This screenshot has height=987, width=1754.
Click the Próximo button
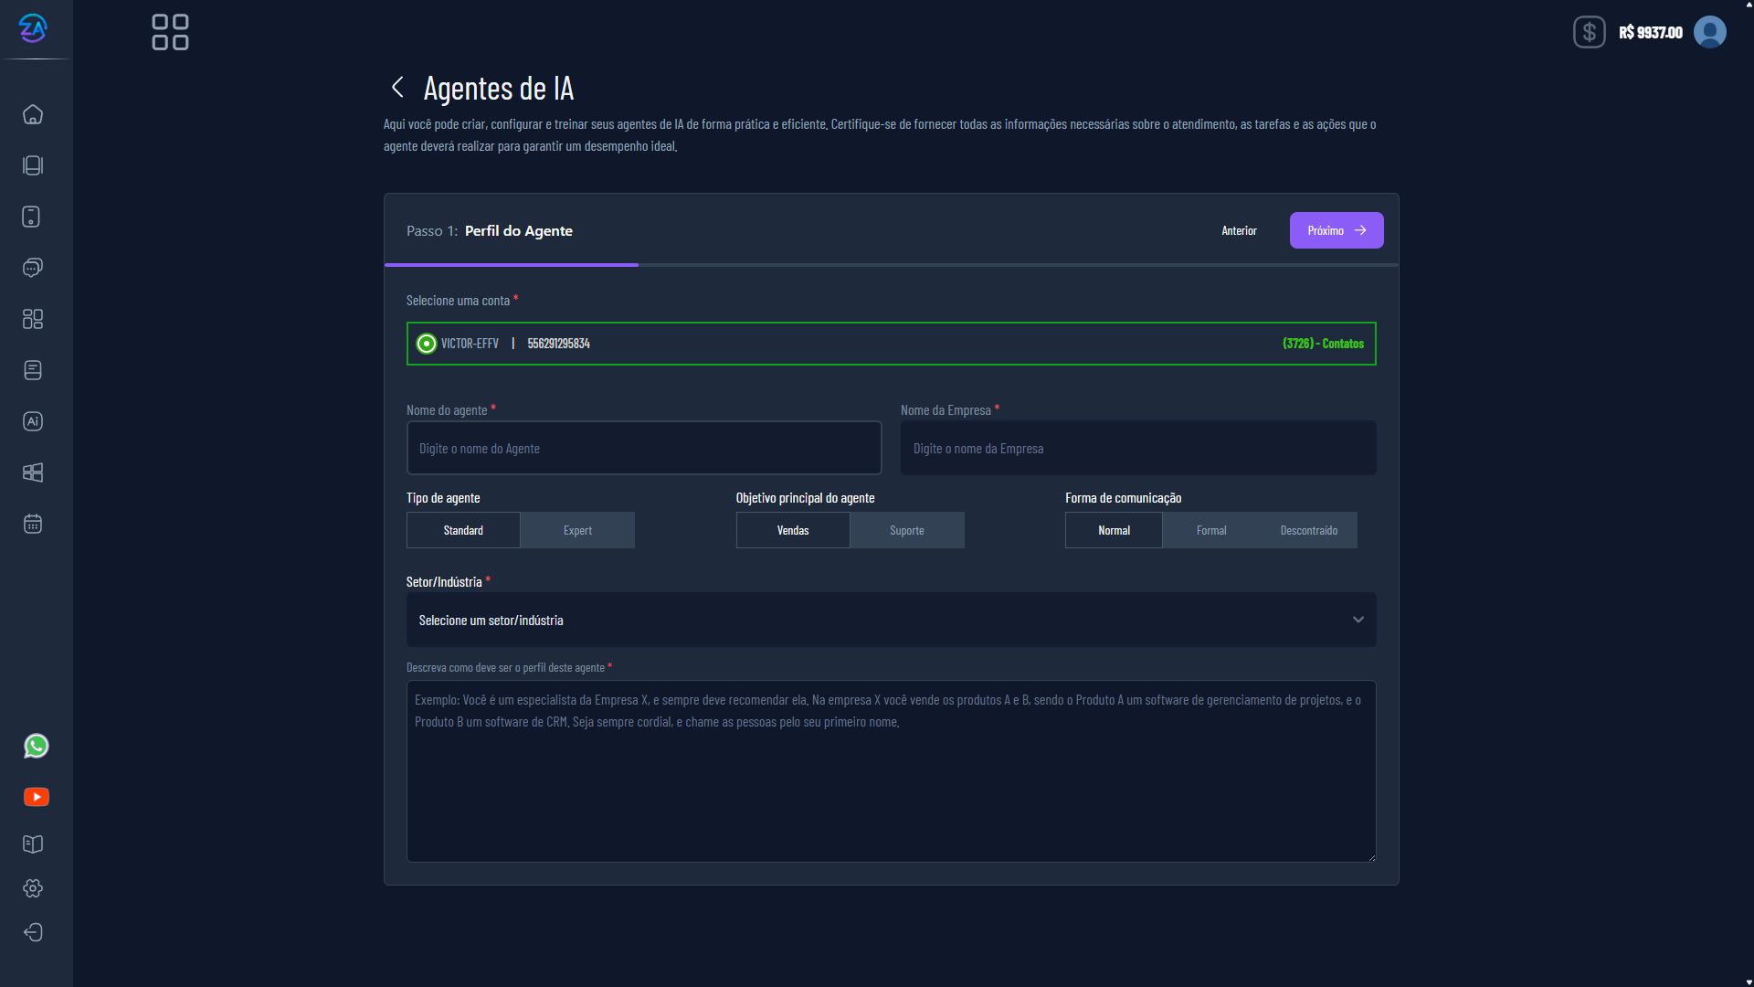click(x=1336, y=230)
